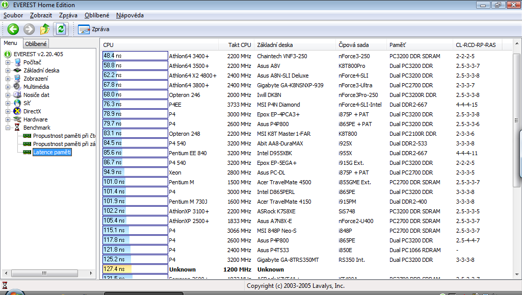Select Latence paměti tree item
This screenshot has height=295, width=522.
pos(52,152)
